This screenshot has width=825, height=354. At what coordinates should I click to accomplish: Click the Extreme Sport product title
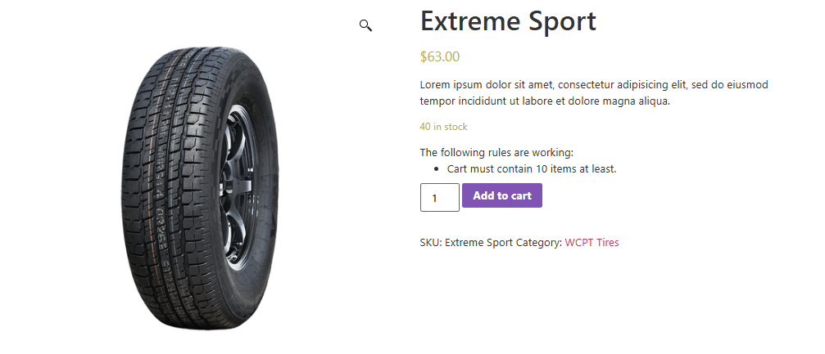508,21
